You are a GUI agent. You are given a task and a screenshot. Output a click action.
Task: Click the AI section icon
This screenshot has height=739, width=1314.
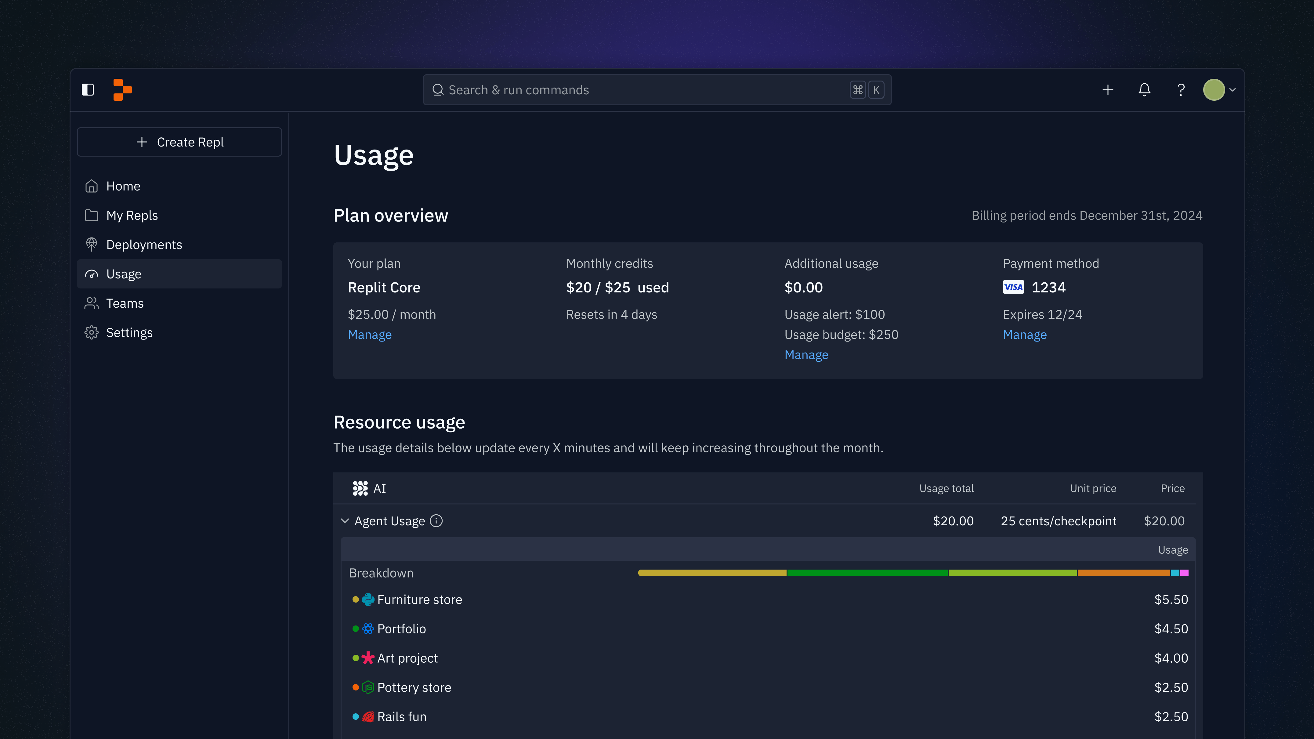click(x=360, y=488)
